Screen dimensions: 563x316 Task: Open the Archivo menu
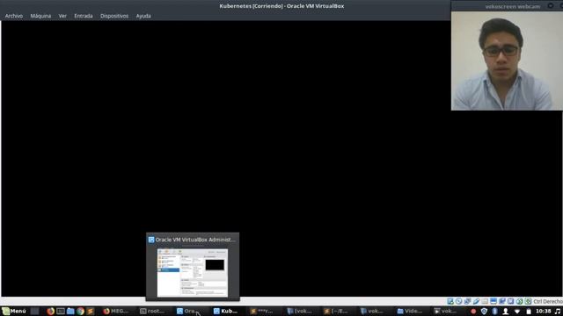(14, 16)
